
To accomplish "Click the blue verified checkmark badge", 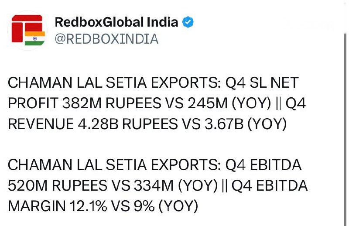I will [x=188, y=22].
